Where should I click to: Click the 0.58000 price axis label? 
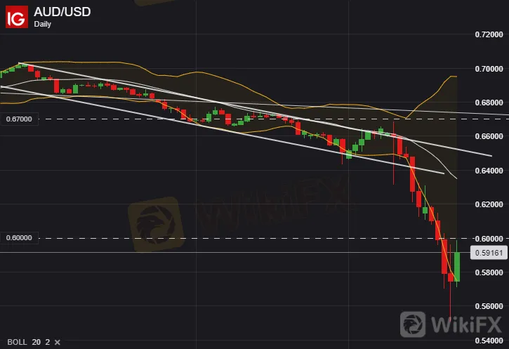click(489, 272)
